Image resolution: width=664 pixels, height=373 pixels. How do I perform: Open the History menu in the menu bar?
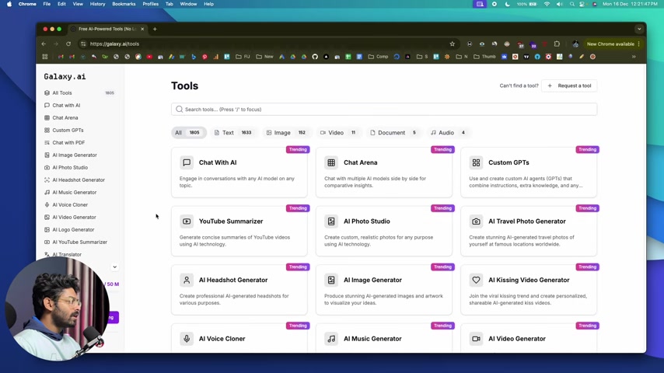coord(97,4)
